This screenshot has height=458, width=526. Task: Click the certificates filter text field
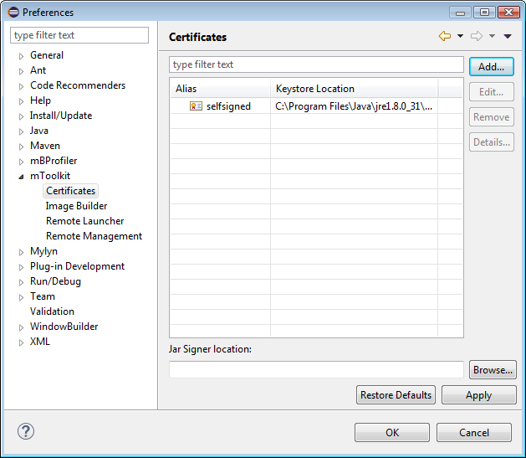(x=316, y=64)
